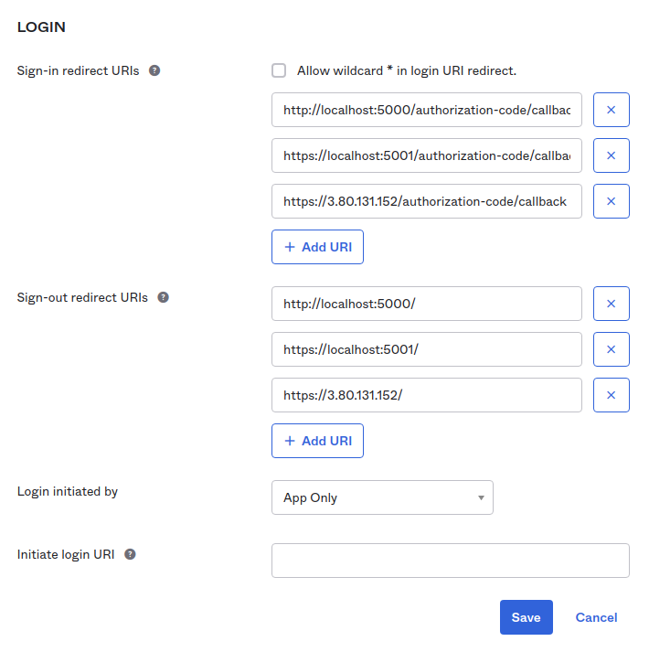
Task: Show help for Sign-in redirect URIs
Action: click(x=154, y=70)
